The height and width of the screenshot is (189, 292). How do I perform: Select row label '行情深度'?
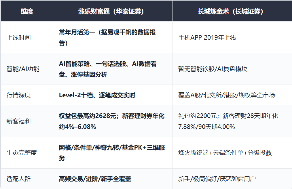(x=27, y=95)
